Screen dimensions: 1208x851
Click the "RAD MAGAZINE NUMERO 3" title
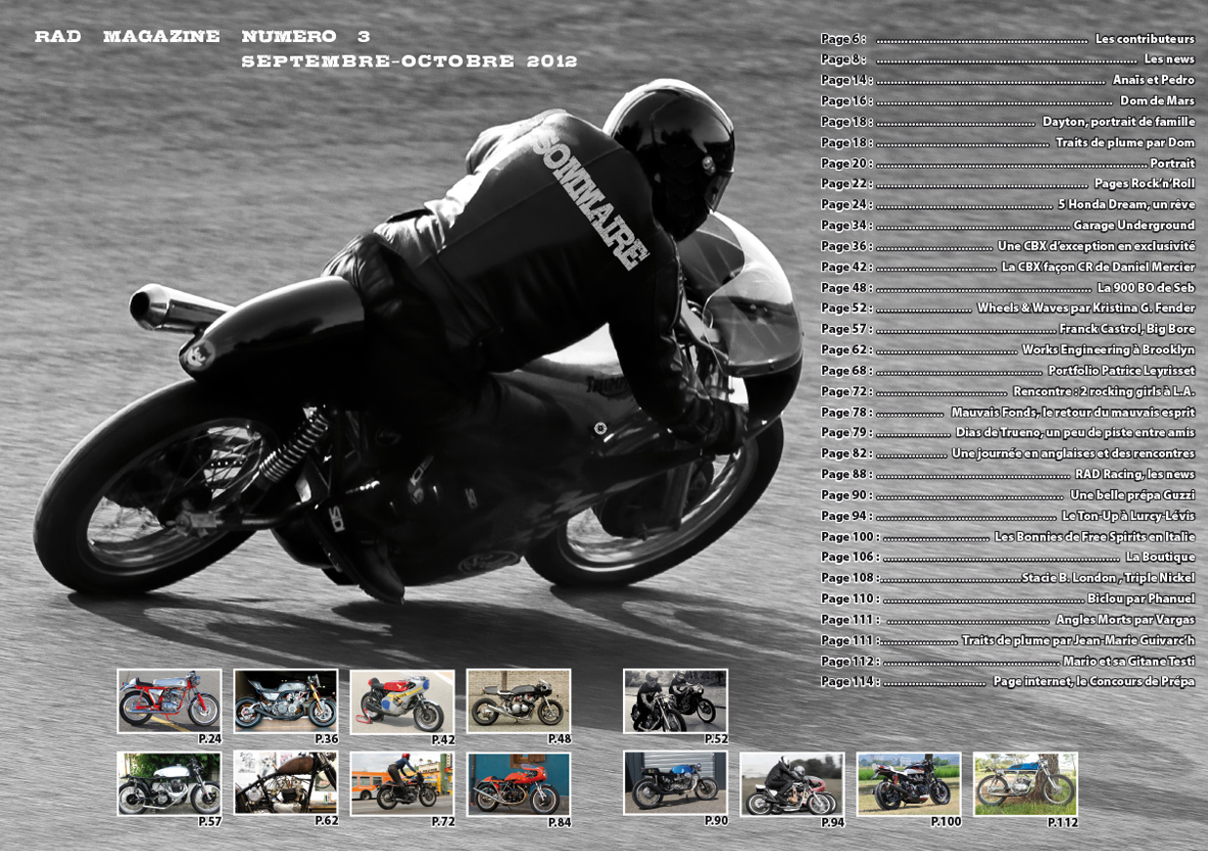click(x=202, y=37)
